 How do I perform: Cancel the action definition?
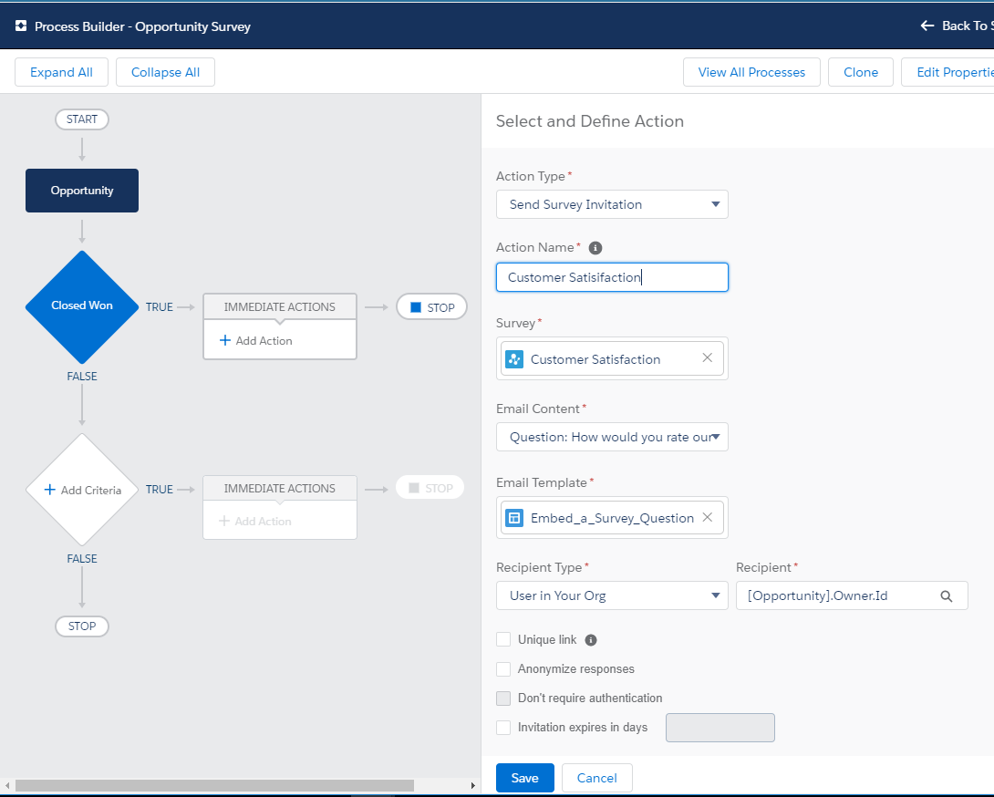coord(596,778)
